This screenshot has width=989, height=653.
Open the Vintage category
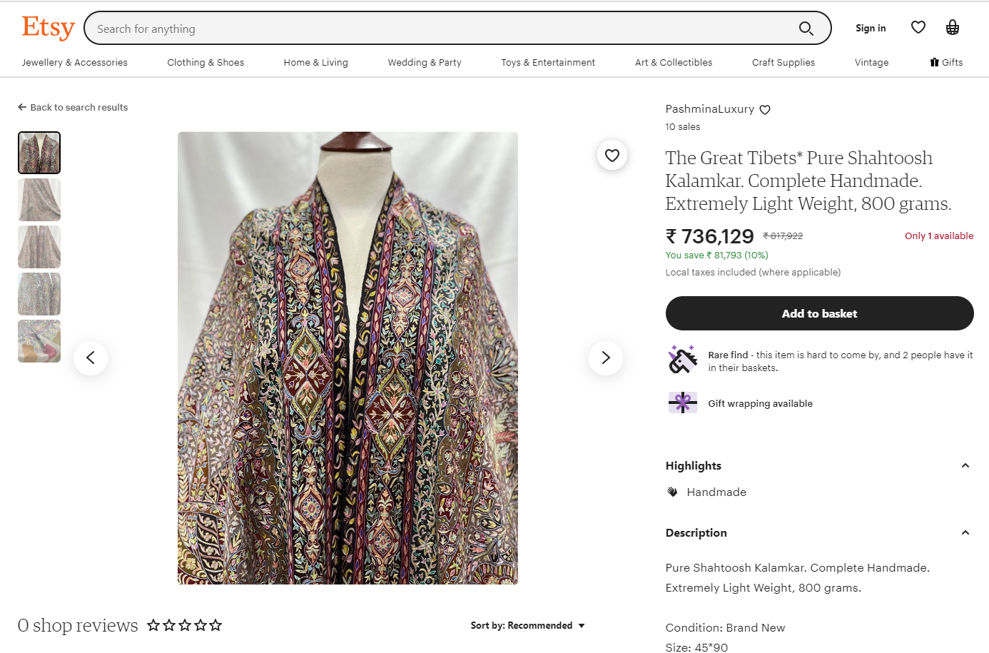click(871, 63)
